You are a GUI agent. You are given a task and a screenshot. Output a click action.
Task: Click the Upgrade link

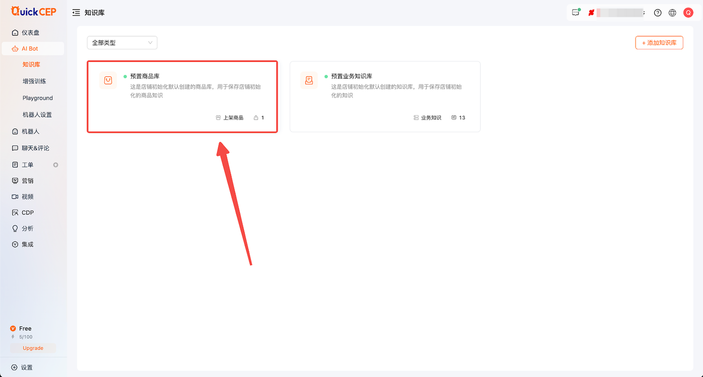click(32, 347)
